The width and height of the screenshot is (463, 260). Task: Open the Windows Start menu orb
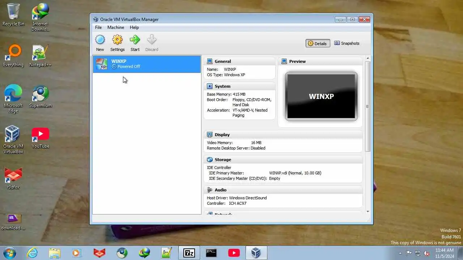(x=10, y=253)
